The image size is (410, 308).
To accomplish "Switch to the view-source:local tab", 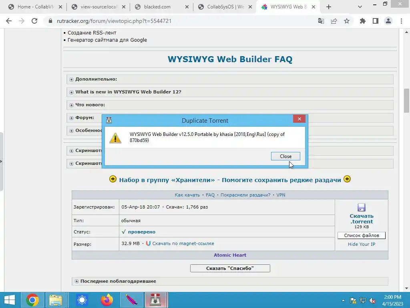I will pyautogui.click(x=98, y=7).
